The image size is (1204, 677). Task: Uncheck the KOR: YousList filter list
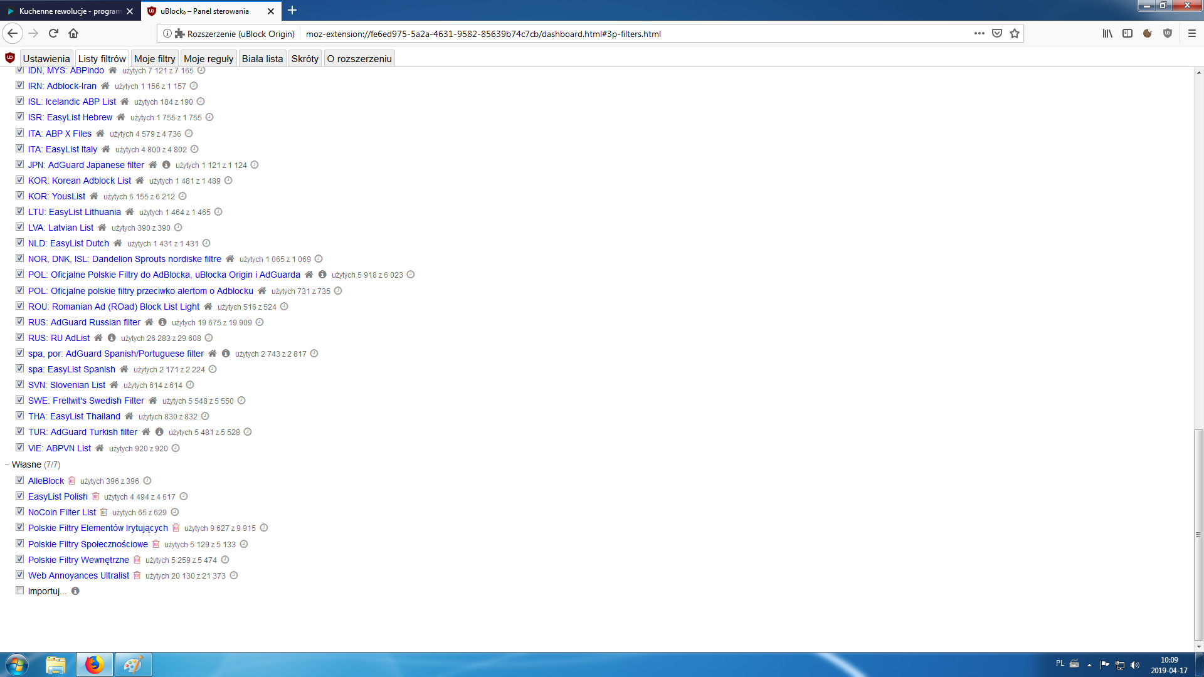click(x=19, y=195)
